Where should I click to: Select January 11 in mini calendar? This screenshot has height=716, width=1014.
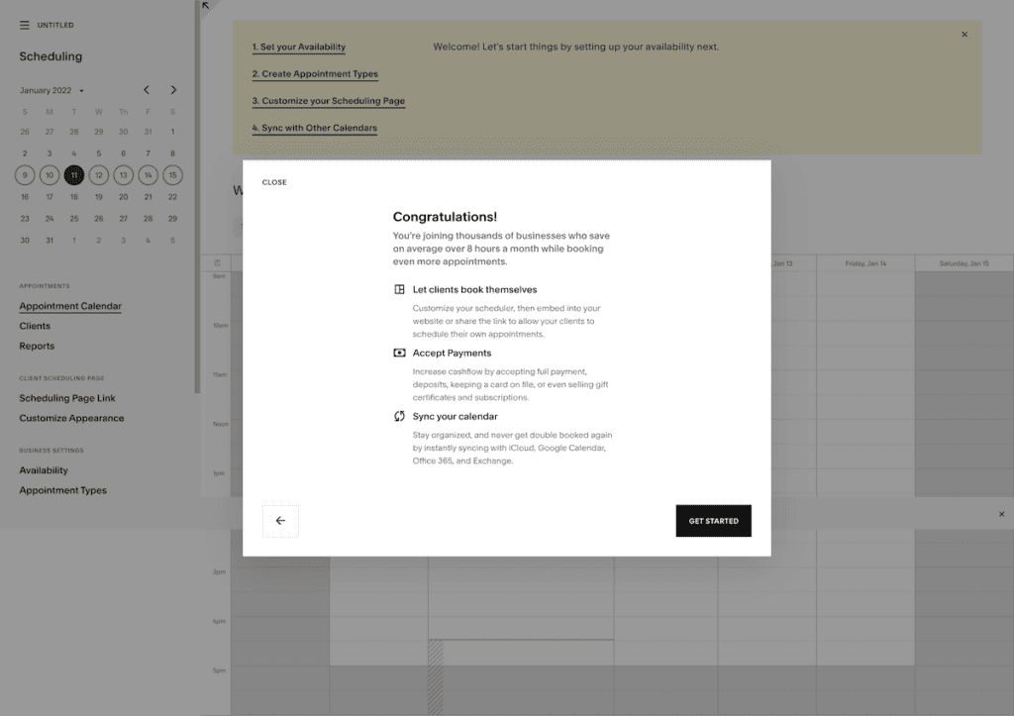(x=73, y=175)
